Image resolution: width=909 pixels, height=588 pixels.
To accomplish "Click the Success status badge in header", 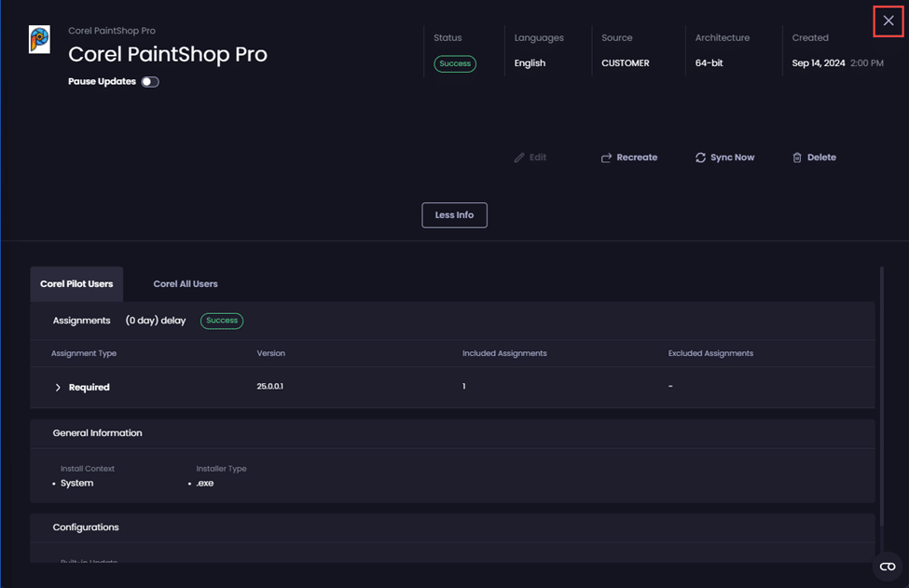I will coord(455,64).
